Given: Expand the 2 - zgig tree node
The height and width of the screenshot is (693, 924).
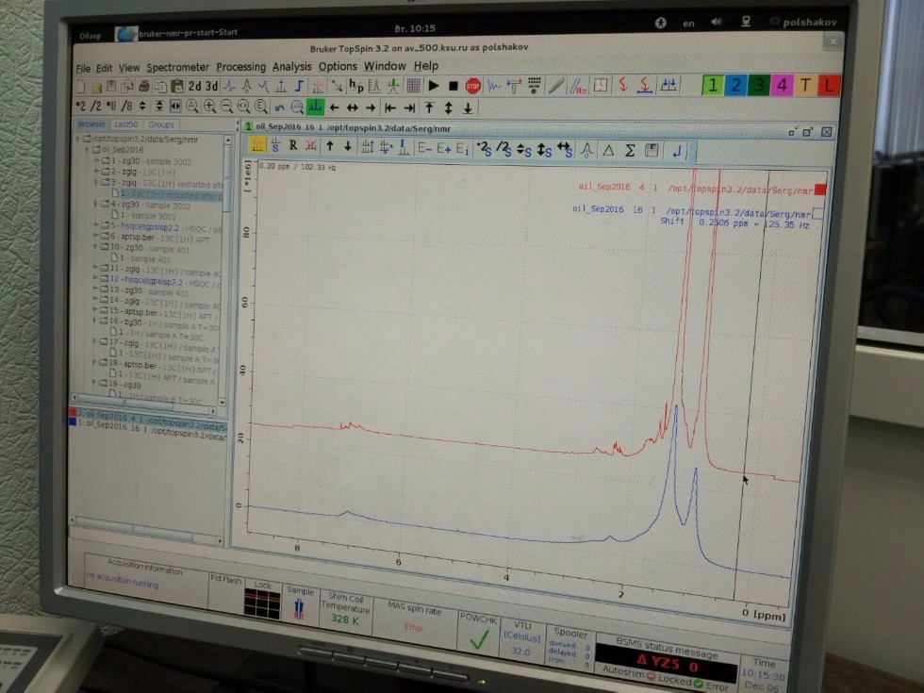Looking at the screenshot, I should (96, 172).
